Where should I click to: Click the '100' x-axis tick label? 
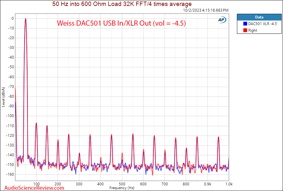(37, 184)
